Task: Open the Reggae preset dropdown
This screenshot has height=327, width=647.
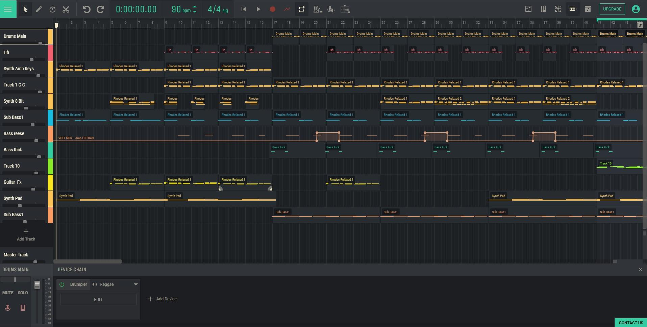Action: pyautogui.click(x=135, y=284)
